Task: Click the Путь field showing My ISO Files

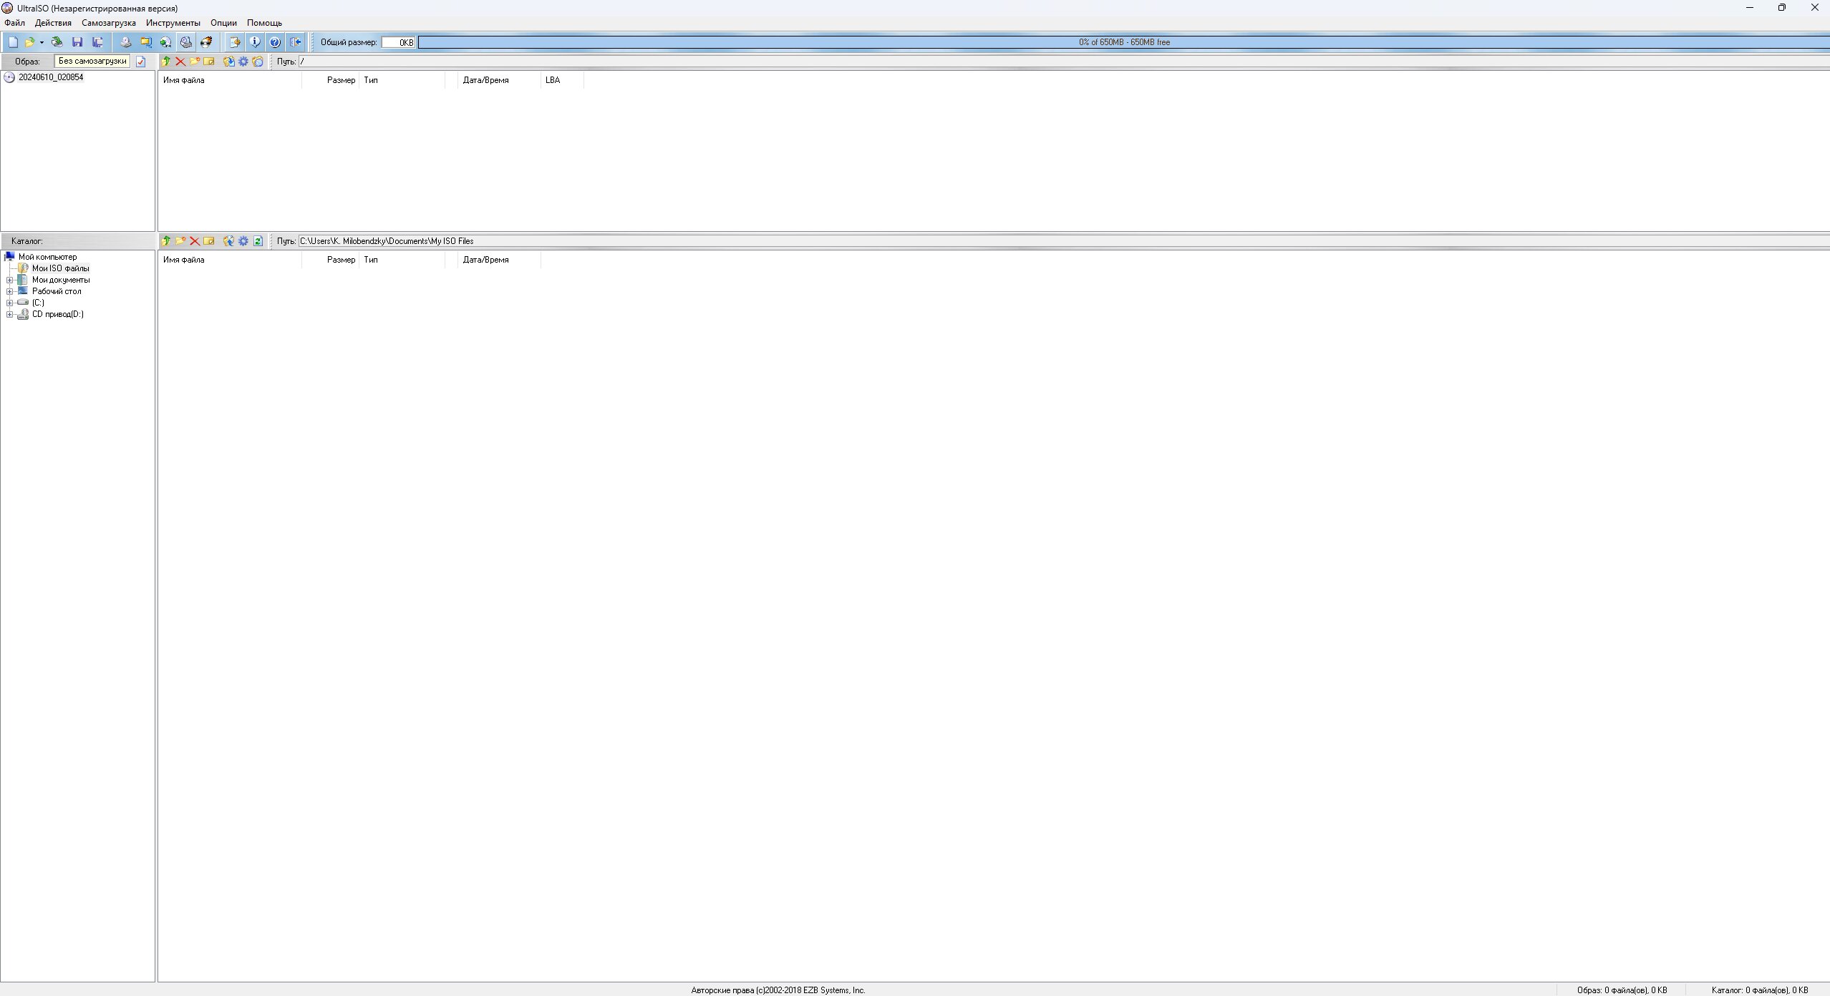Action: (1064, 241)
